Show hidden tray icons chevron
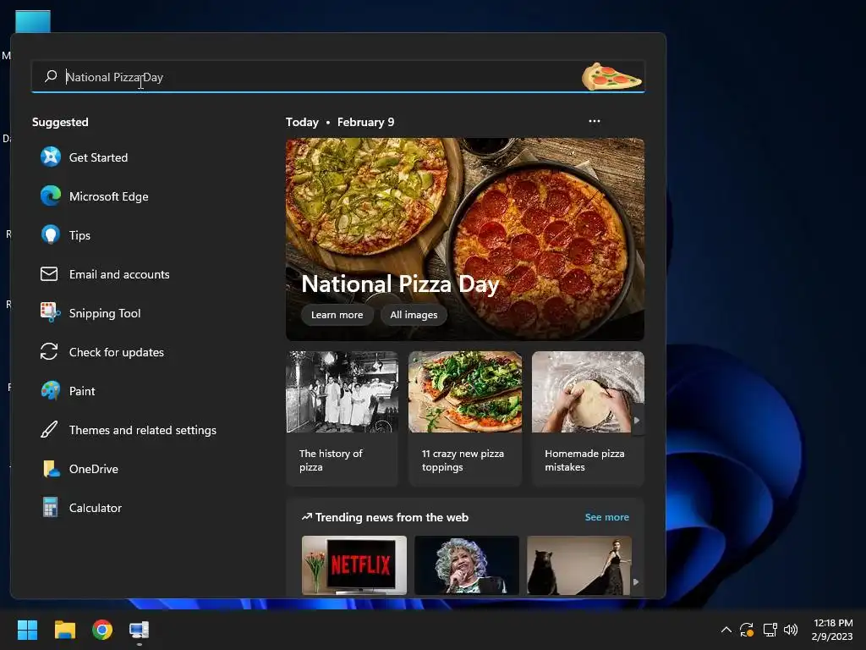Screen dimensions: 866x650 coord(726,630)
